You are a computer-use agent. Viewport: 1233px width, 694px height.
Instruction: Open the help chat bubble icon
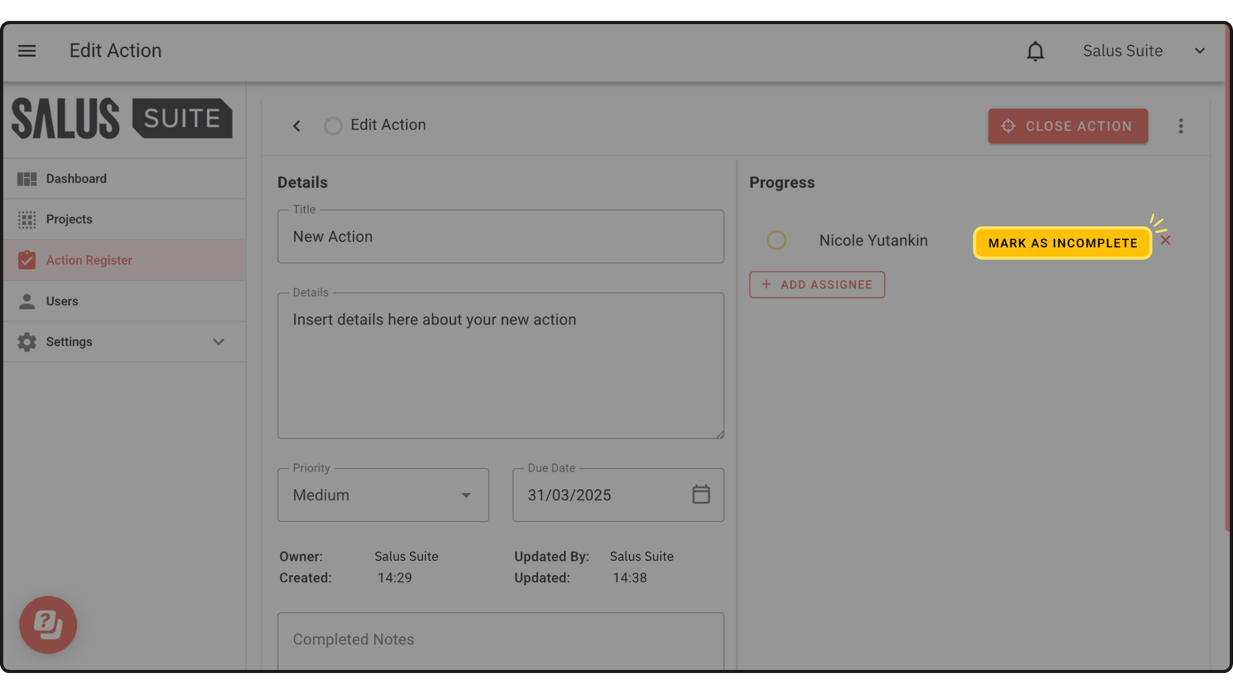point(48,624)
